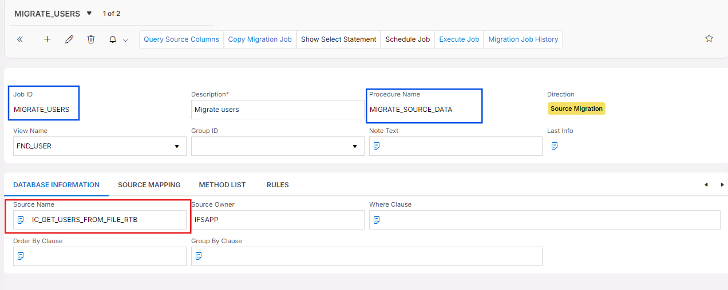Open Last Info document icon
Image resolution: width=728 pixels, height=290 pixels.
tap(555, 146)
